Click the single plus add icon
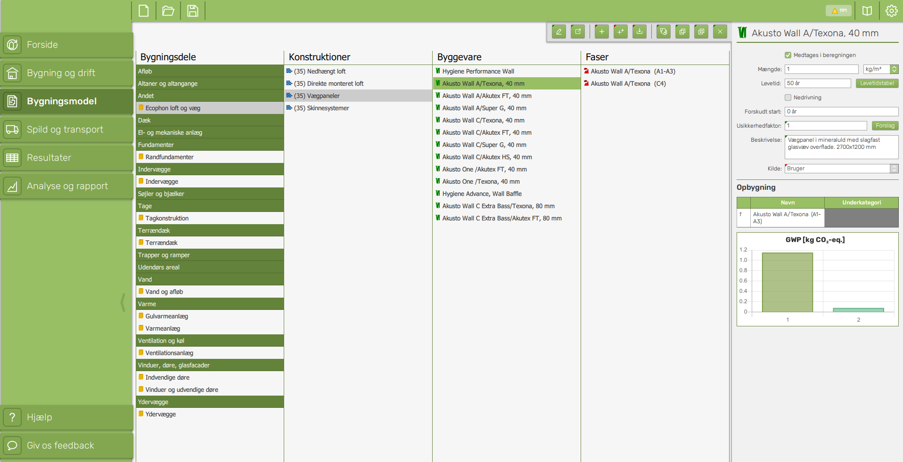The width and height of the screenshot is (903, 462). click(x=601, y=32)
